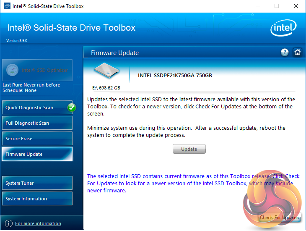Viewport: 306px width, 231px height.
Task: Click 'Last Run: Never run before' text
Action: click(31, 85)
